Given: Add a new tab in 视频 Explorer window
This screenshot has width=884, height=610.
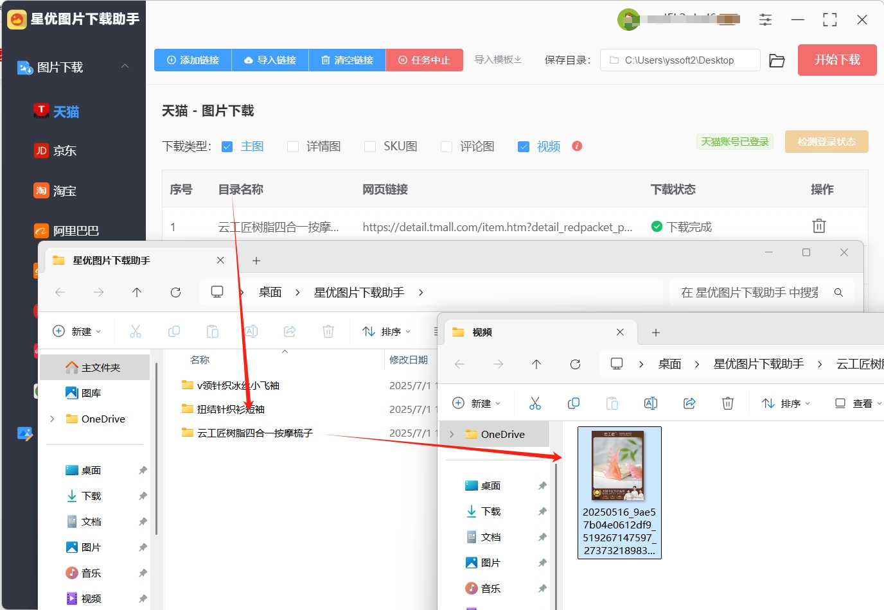Looking at the screenshot, I should [656, 332].
